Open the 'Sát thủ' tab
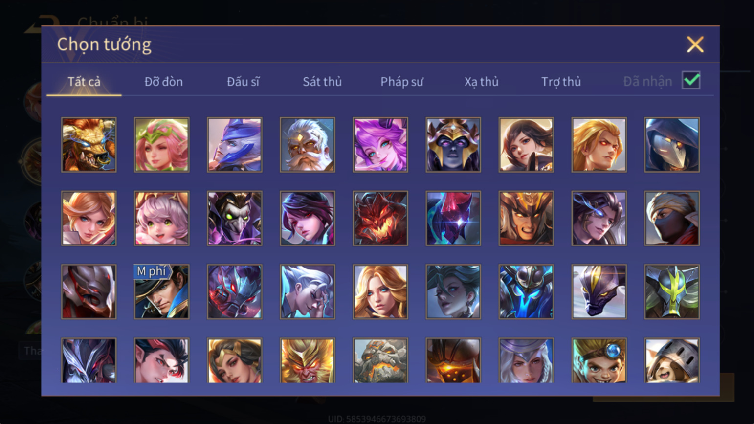 tap(322, 82)
